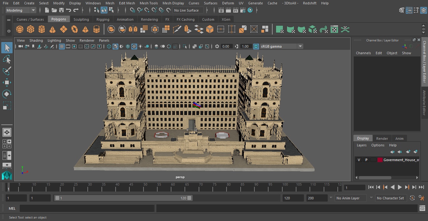Click the Extrude shelf icon
Viewport: 428px width, 221px height.
pyautogui.click(x=188, y=29)
